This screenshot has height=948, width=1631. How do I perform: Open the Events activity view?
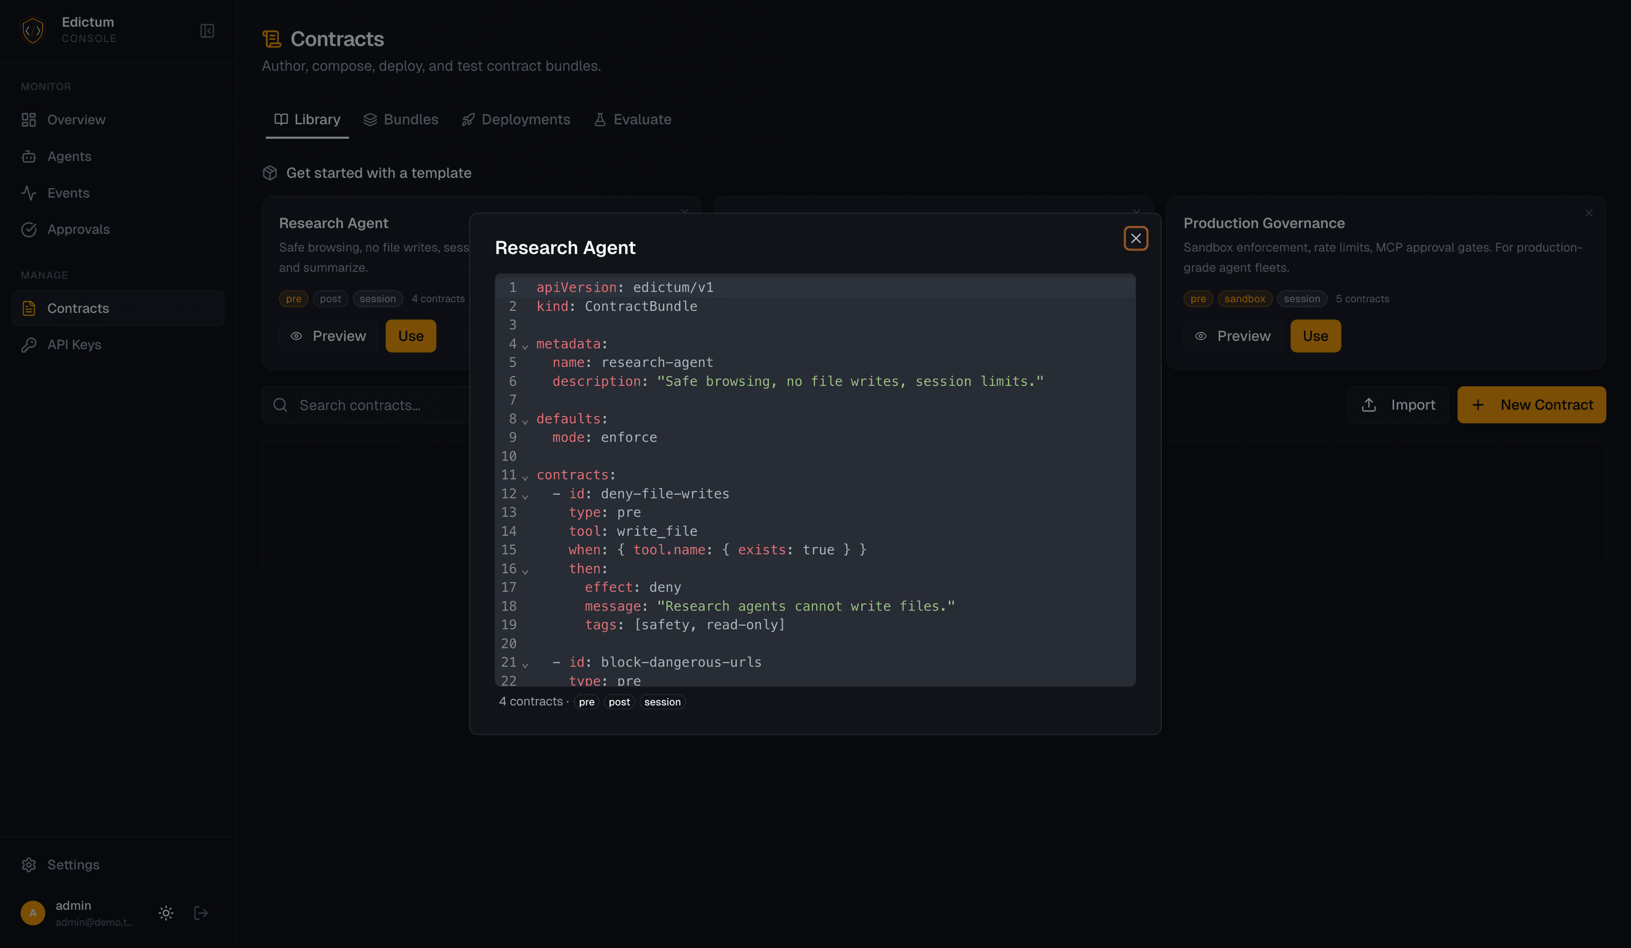click(69, 193)
